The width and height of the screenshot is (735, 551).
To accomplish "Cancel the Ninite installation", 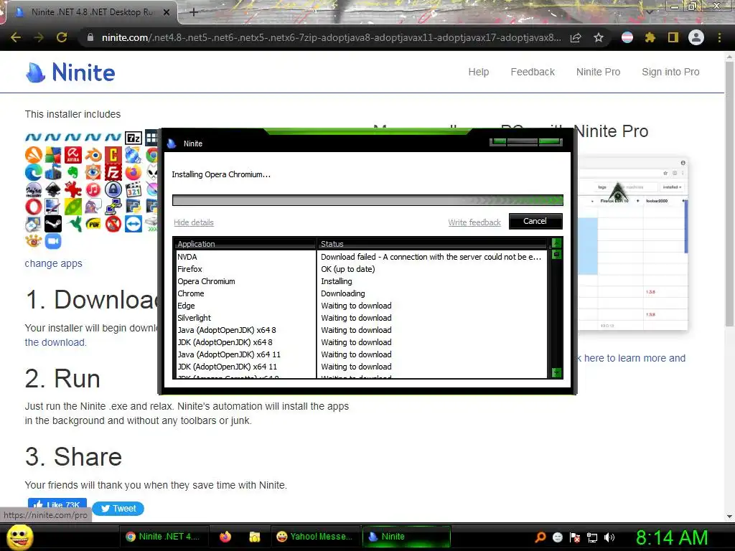I will click(535, 221).
